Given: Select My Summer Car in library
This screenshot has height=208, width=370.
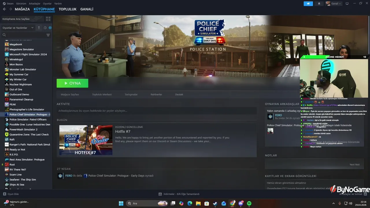Looking at the screenshot, I should pos(19,75).
